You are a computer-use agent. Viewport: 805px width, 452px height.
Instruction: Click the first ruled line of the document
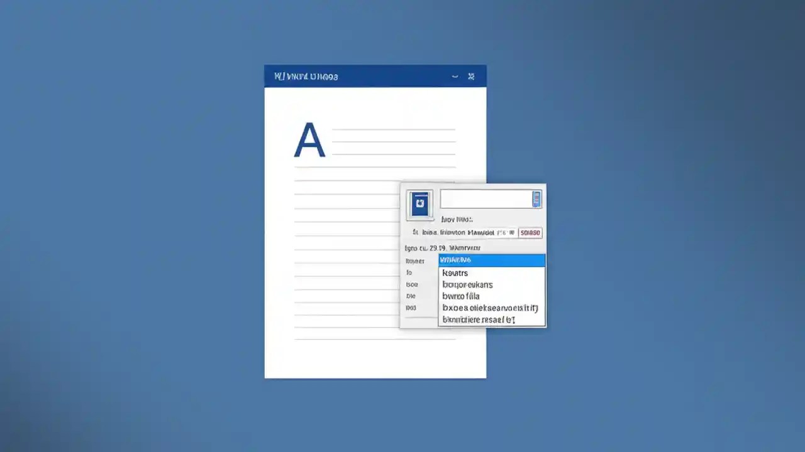pyautogui.click(x=393, y=129)
